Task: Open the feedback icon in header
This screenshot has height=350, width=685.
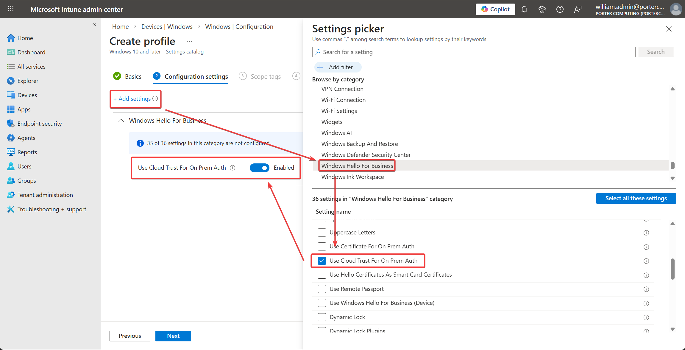Action: pos(578,10)
